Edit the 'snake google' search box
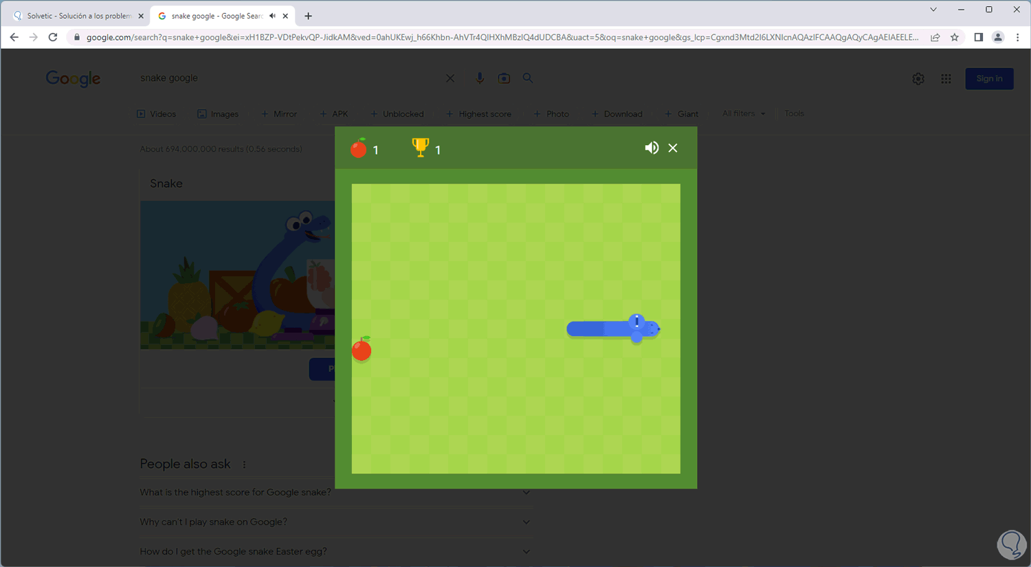This screenshot has height=567, width=1031. point(289,78)
